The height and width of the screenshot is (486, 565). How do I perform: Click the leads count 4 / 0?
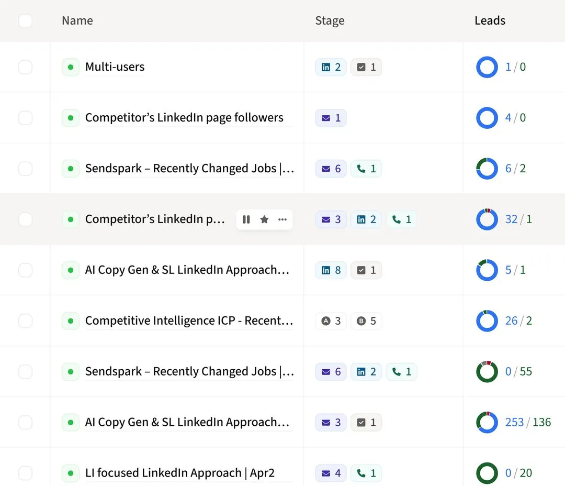[515, 118]
